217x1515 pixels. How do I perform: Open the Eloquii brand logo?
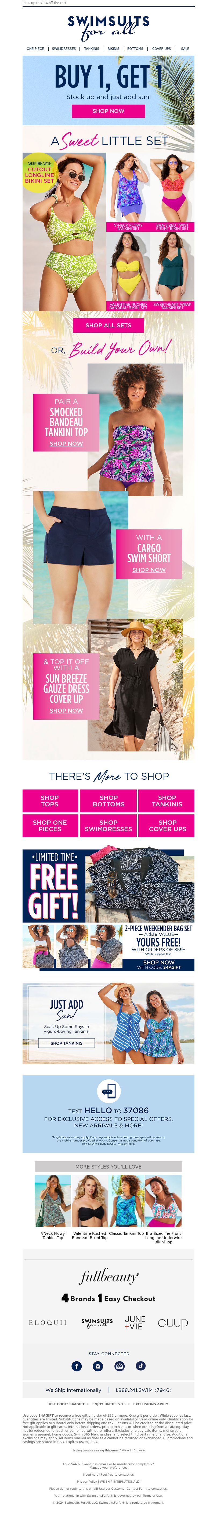[48, 1323]
